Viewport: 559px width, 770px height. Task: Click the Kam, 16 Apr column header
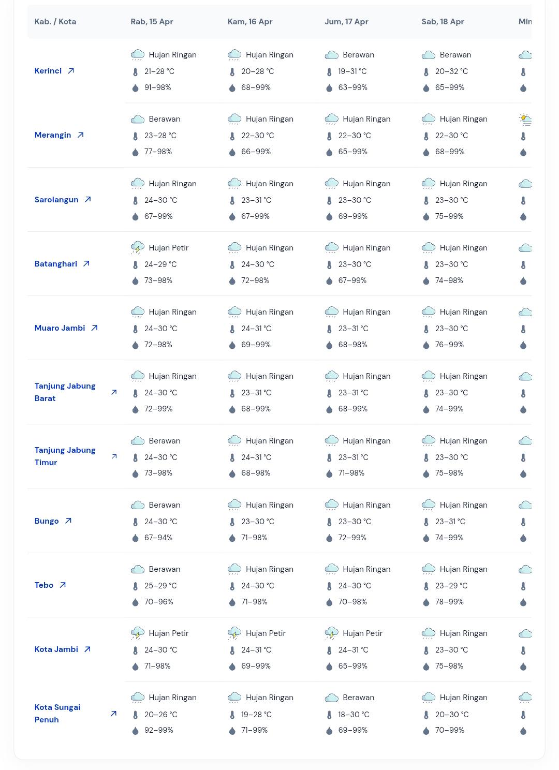pos(250,22)
